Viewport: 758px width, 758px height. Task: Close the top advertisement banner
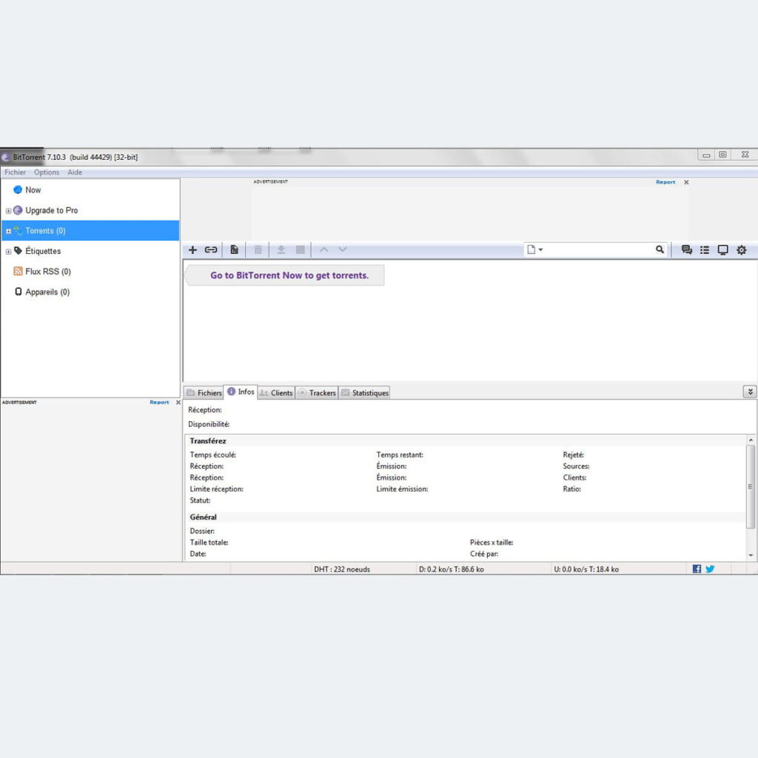click(x=686, y=182)
